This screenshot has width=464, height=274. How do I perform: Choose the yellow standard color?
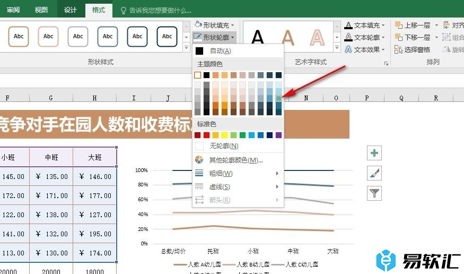tap(225, 135)
